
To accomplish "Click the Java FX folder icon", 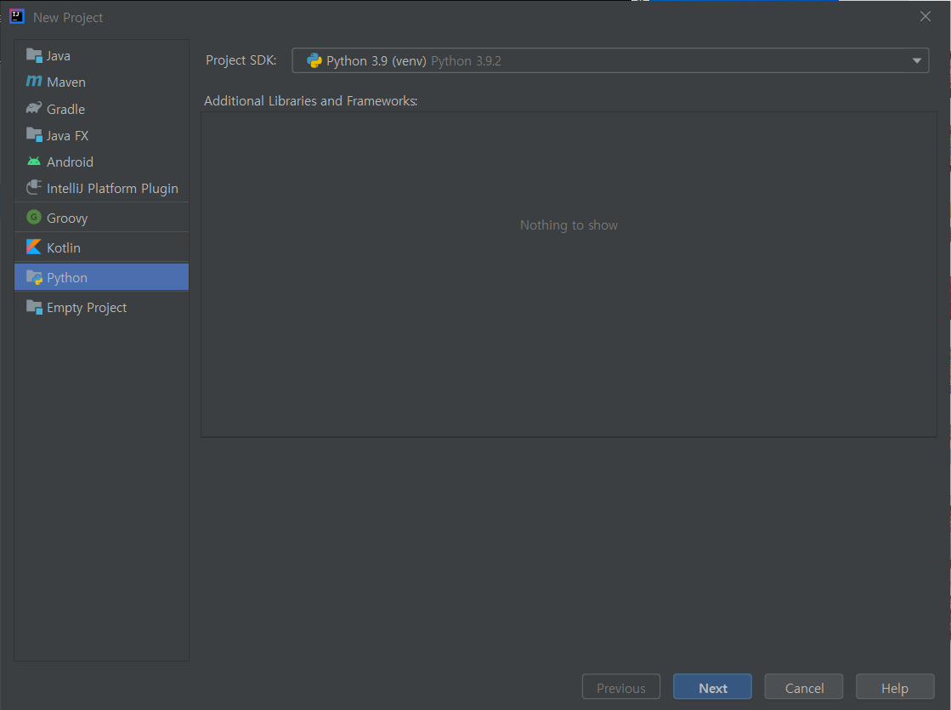I will tap(34, 134).
